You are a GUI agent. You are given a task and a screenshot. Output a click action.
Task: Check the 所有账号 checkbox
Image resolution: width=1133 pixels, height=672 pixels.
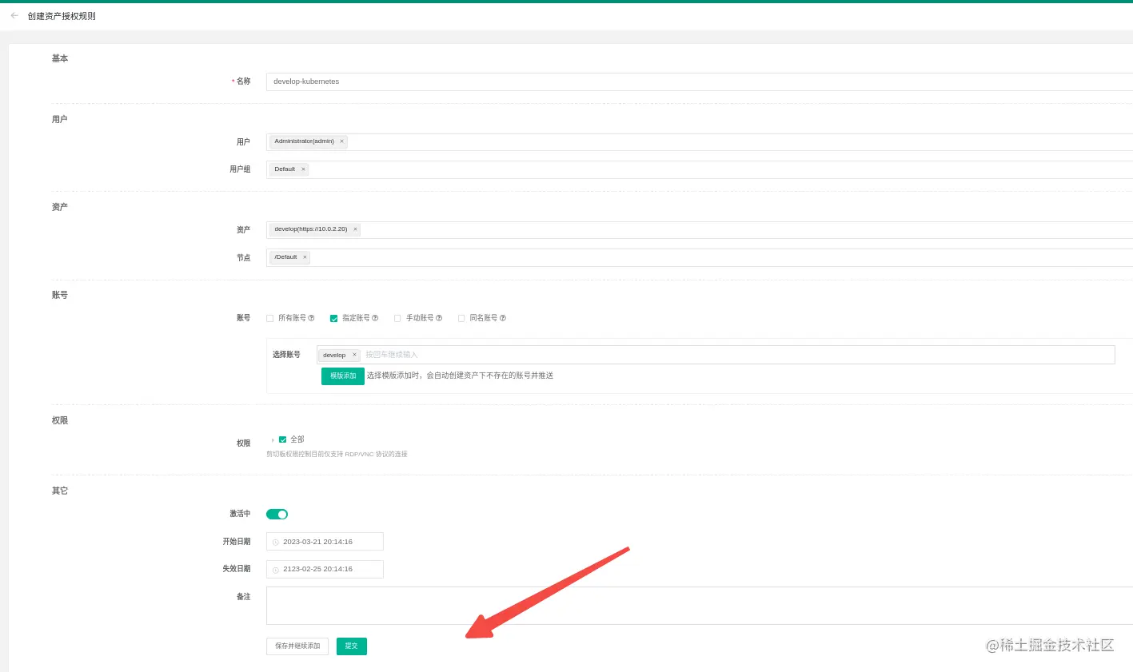pyautogui.click(x=270, y=318)
